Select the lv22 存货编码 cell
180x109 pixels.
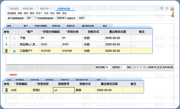pyautogui.click(x=21, y=90)
